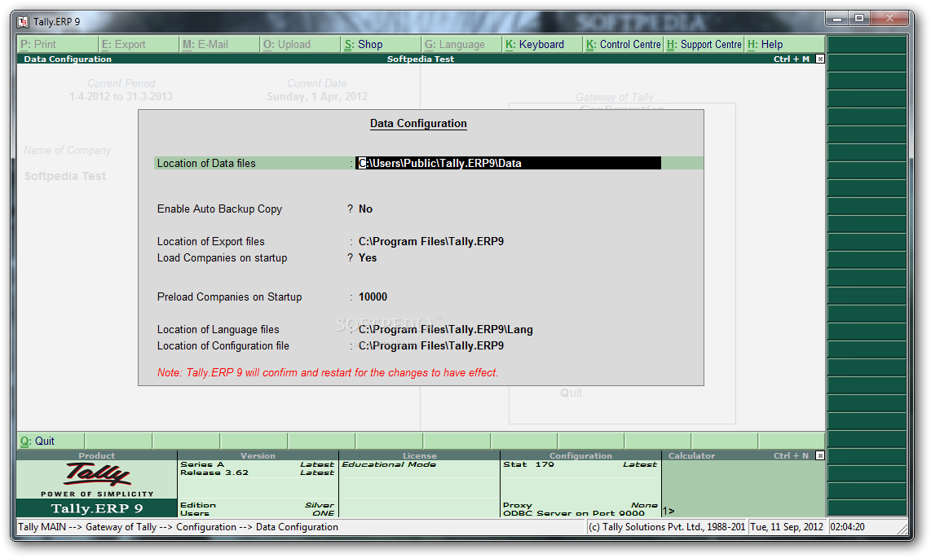Click the Current Date Sunday, 1 Apr, 2012
The height and width of the screenshot is (558, 931).
click(317, 96)
